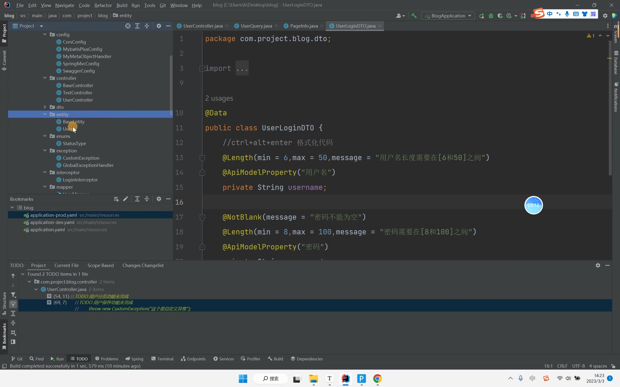This screenshot has height=387, width=620.
Task: Hide the Bookmarks panel with minus icon
Action: click(x=168, y=199)
